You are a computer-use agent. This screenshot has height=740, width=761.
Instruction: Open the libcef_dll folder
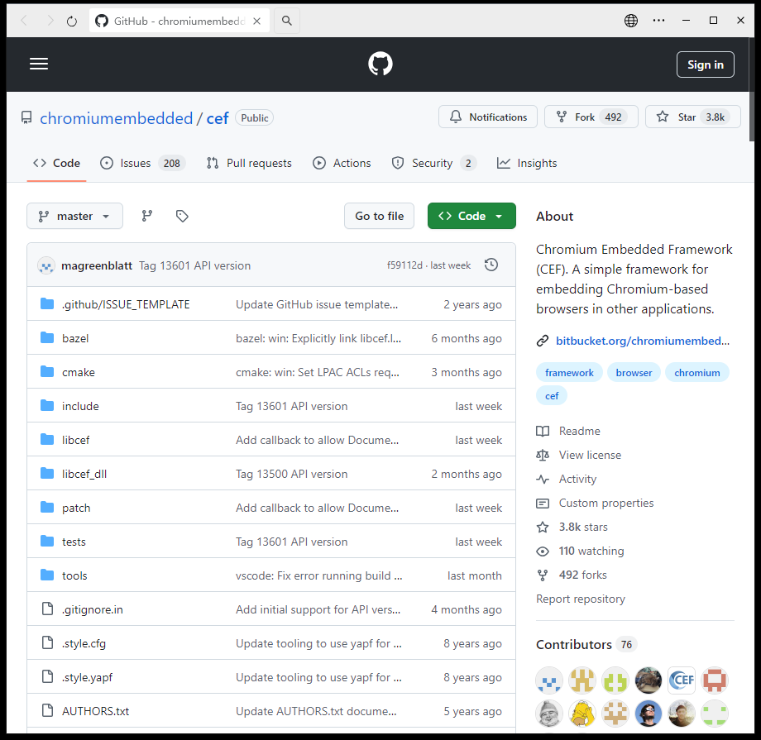click(x=84, y=474)
